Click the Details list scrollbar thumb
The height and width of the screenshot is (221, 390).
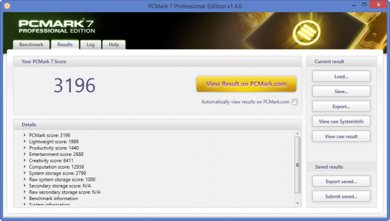tap(297, 165)
